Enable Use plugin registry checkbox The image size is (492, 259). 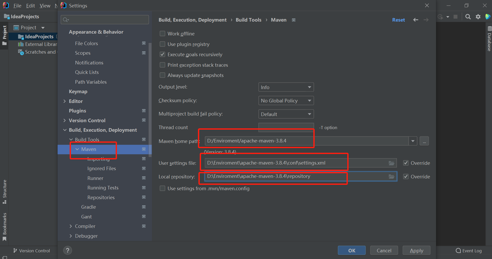(x=162, y=44)
